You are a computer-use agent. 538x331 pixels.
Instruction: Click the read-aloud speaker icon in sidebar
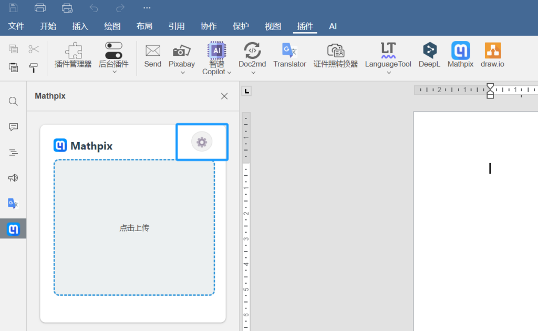(x=13, y=178)
